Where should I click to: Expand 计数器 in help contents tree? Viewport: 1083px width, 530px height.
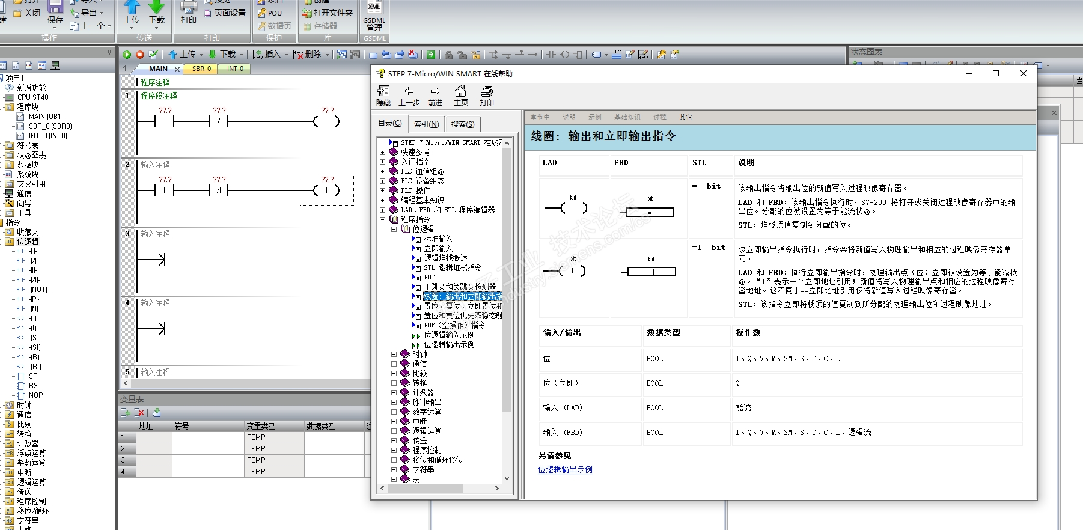tap(394, 392)
